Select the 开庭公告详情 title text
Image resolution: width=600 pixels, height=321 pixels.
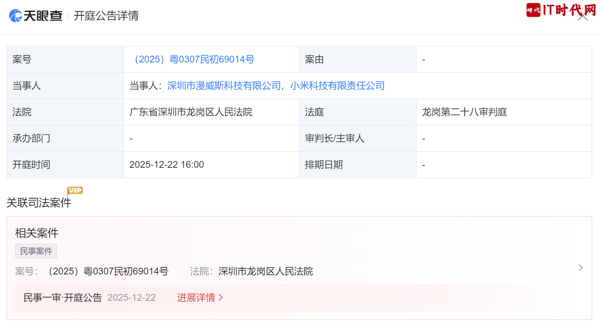[x=106, y=16]
